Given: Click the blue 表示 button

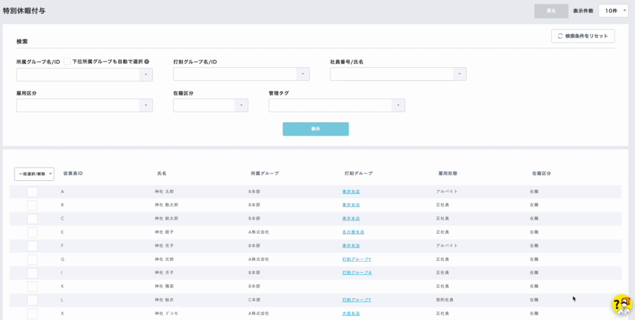Looking at the screenshot, I should [x=316, y=129].
